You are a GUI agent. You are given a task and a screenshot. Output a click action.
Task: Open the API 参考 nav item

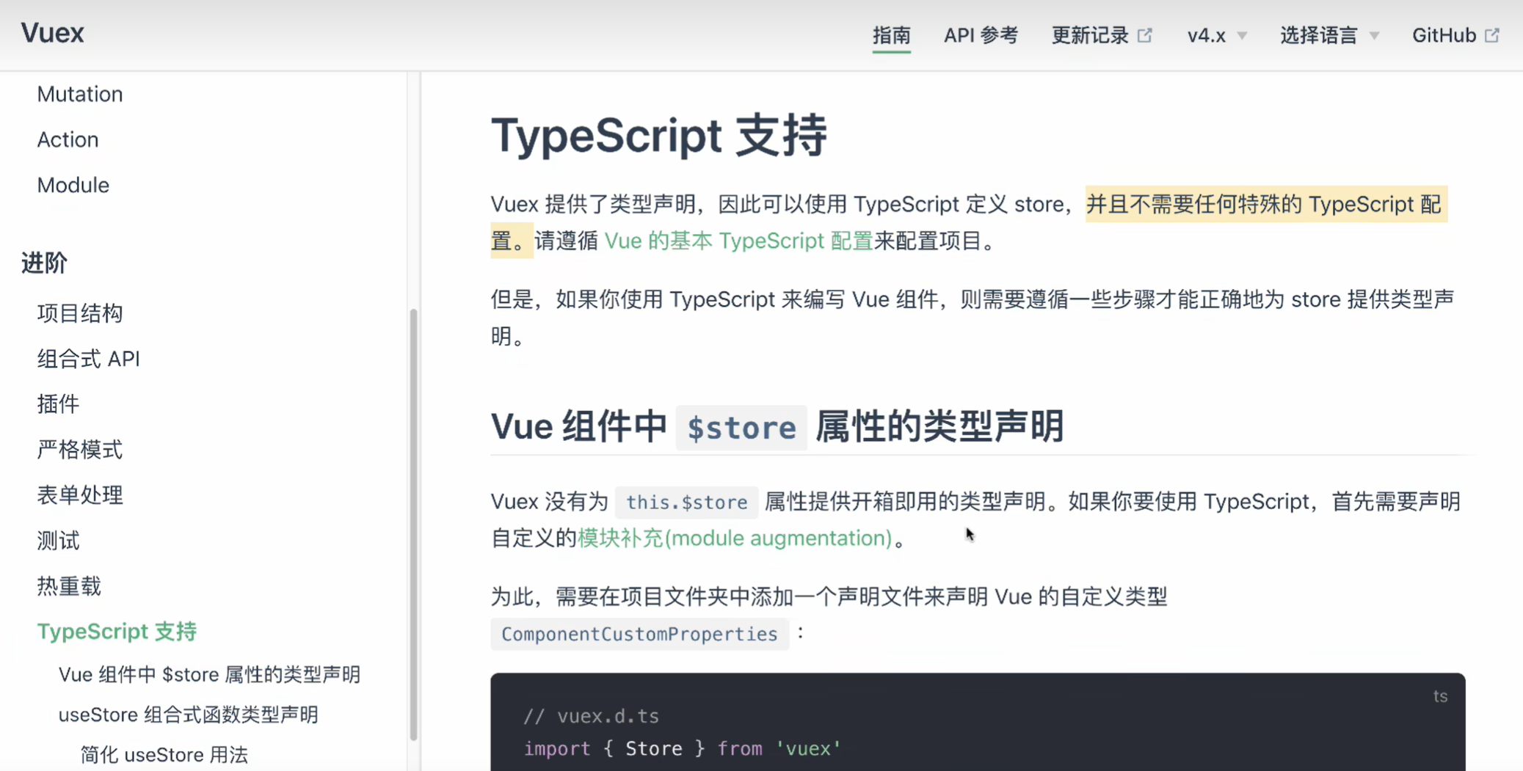[x=981, y=35]
